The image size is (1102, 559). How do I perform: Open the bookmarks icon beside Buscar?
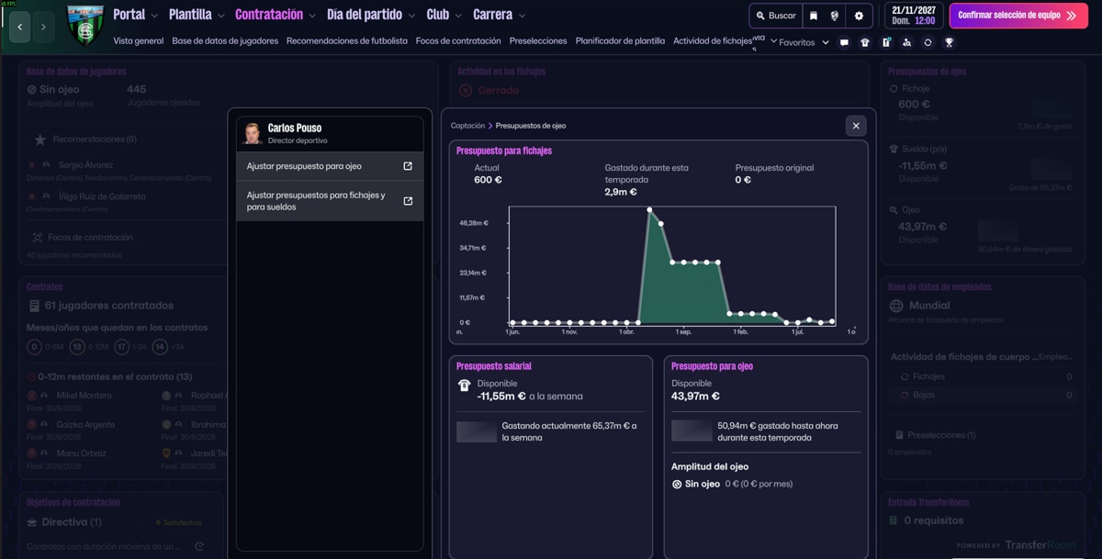[813, 16]
